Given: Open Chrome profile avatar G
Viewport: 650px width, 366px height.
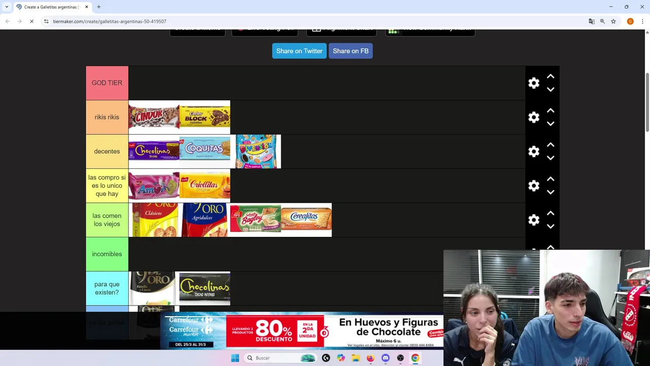Looking at the screenshot, I should 630,21.
